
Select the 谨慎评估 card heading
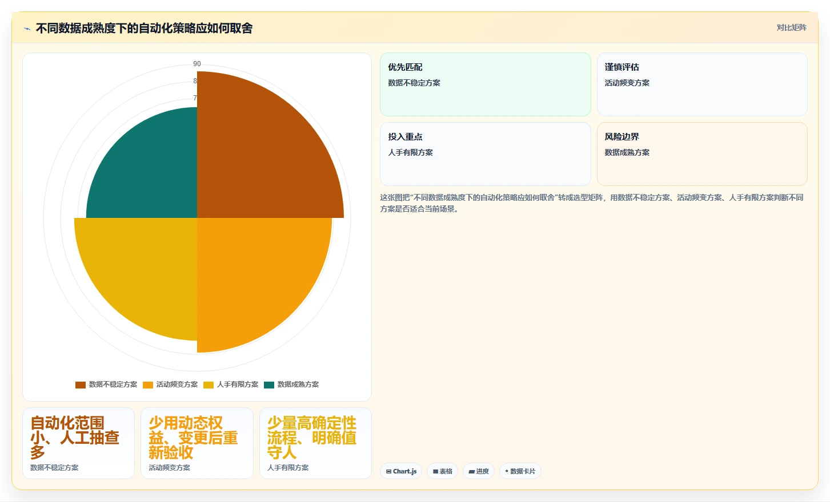click(622, 67)
